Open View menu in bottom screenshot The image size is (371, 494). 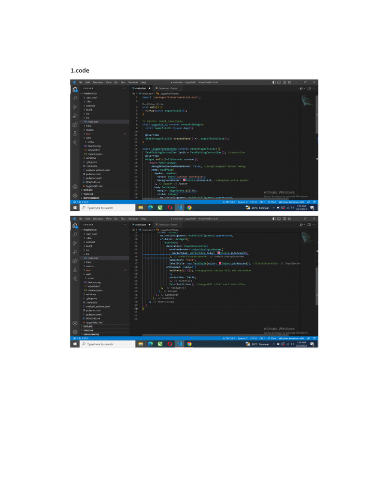[x=109, y=219]
